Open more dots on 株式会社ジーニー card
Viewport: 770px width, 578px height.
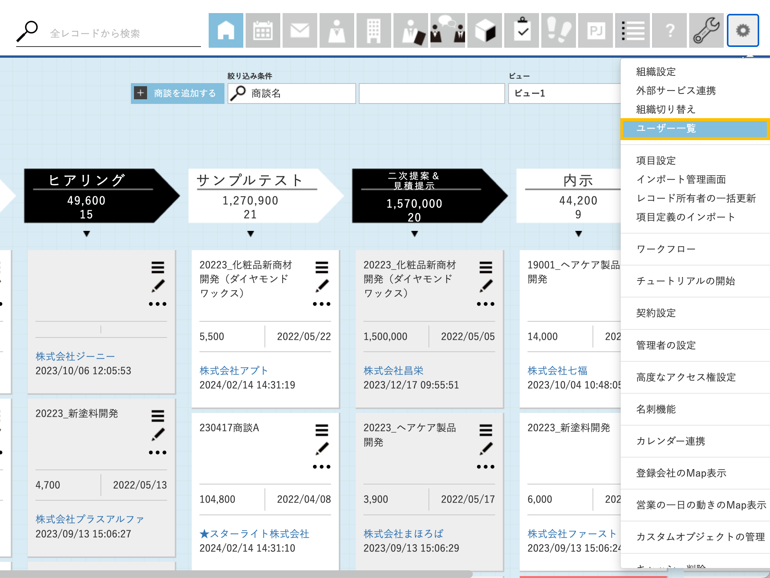pos(158,304)
